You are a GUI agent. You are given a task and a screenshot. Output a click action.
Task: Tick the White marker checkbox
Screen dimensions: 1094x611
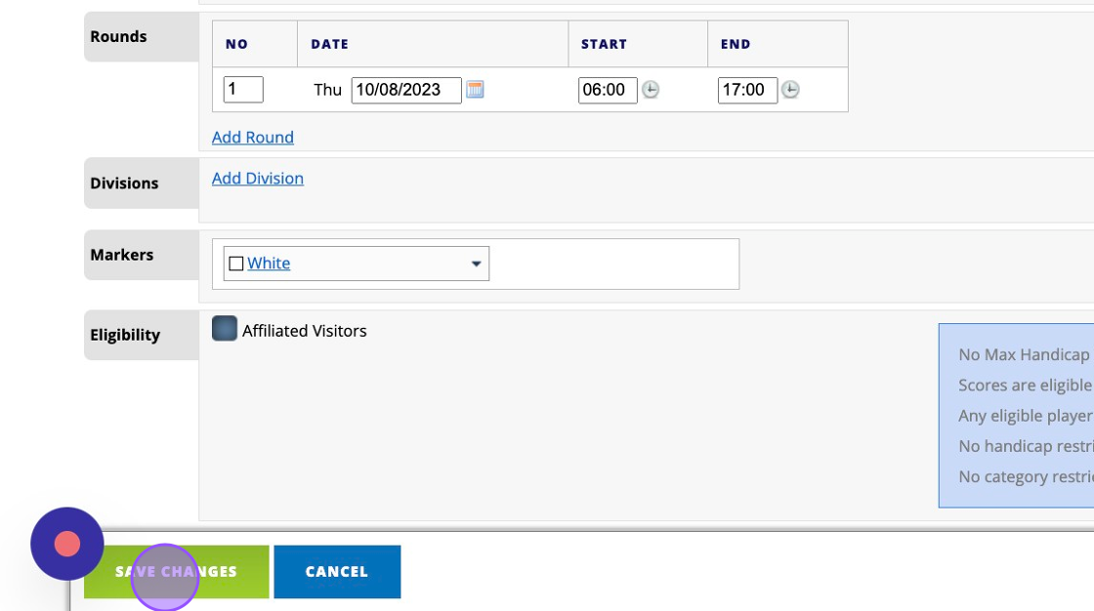coord(235,264)
